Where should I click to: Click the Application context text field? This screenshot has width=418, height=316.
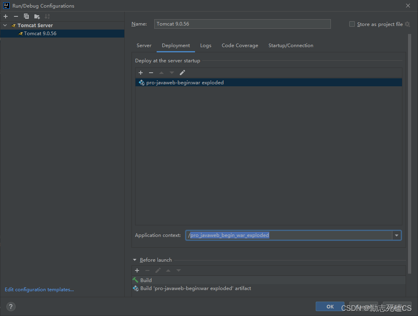point(289,235)
